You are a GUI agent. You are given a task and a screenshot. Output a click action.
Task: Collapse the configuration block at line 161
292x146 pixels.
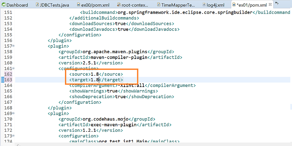click(14, 68)
